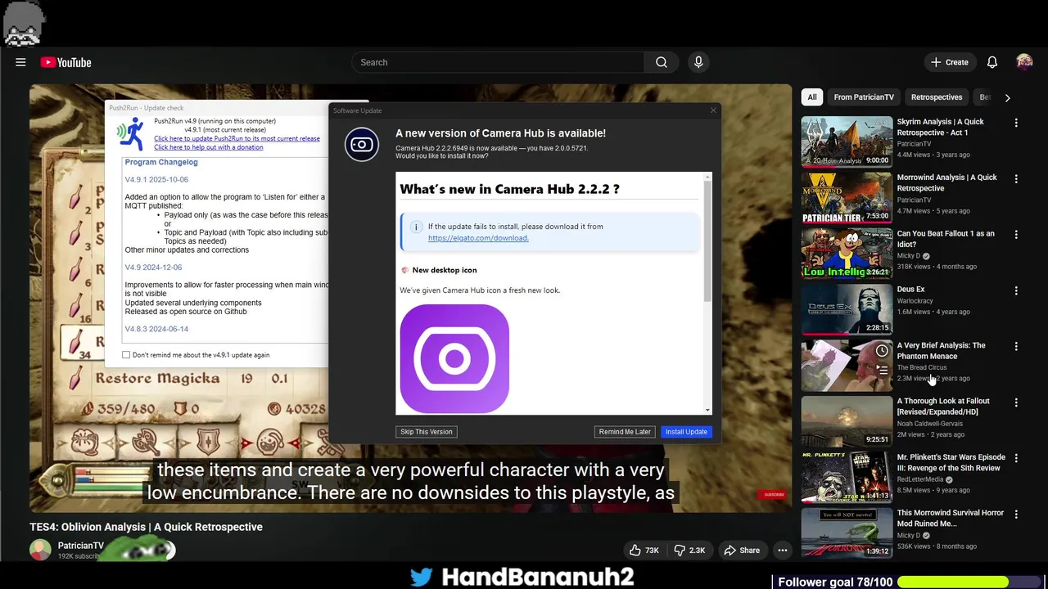This screenshot has height=589, width=1048.
Task: Click the search magnifier button
Action: [661, 62]
